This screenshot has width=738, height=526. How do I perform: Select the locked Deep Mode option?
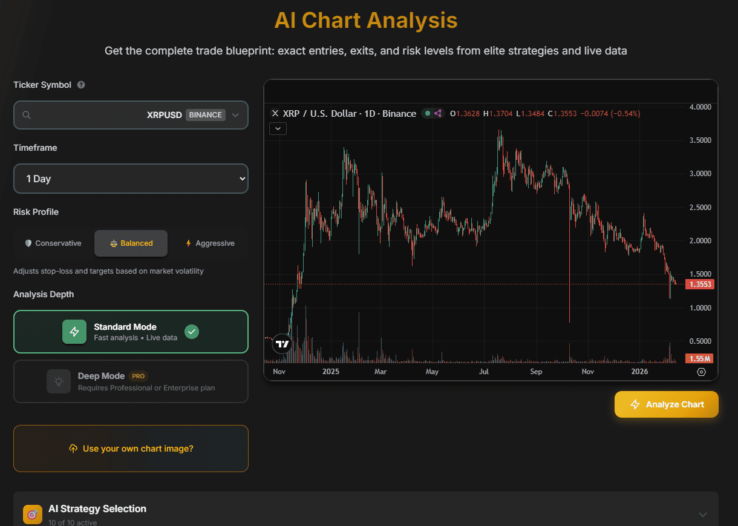(131, 381)
